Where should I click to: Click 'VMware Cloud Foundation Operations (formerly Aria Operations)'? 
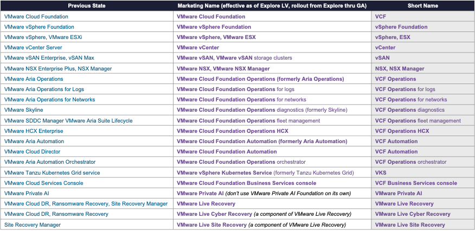(x=272, y=79)
